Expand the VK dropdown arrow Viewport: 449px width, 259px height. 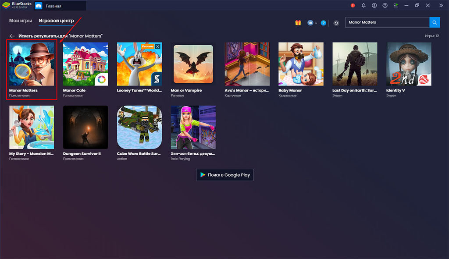(x=316, y=23)
